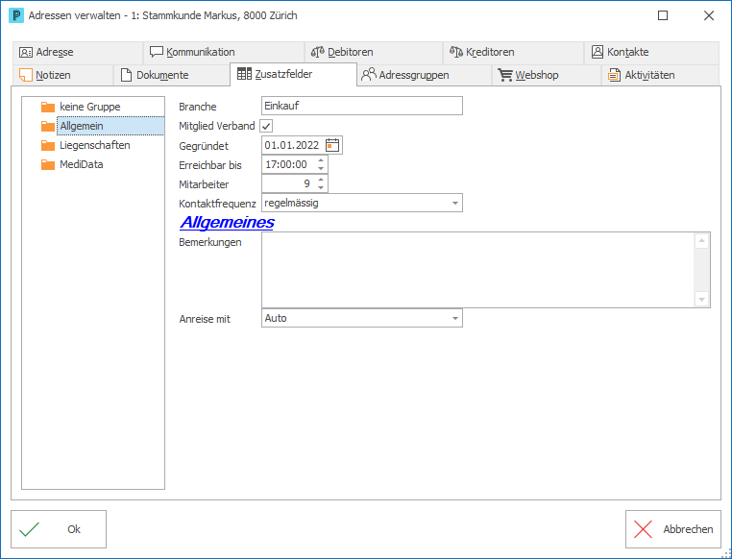732x559 pixels.
Task: Click the scales icon beside Debitoren
Action: click(317, 52)
